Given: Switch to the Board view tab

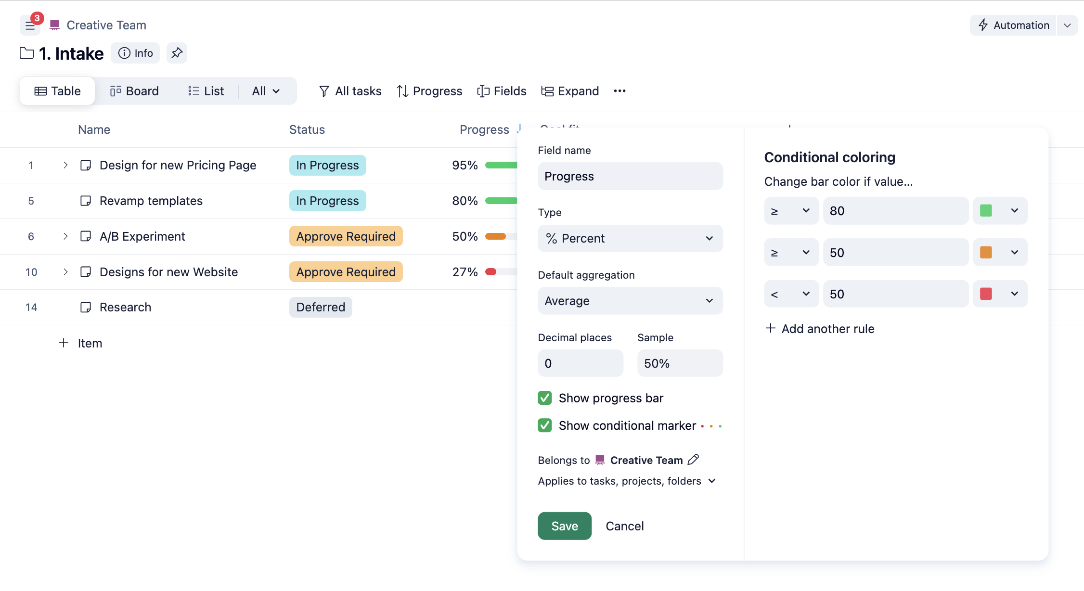Looking at the screenshot, I should pos(134,91).
